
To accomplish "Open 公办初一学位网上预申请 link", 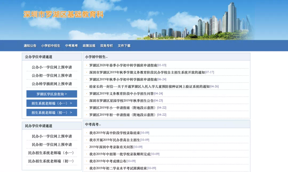I will pyautogui.click(x=52, y=76).
